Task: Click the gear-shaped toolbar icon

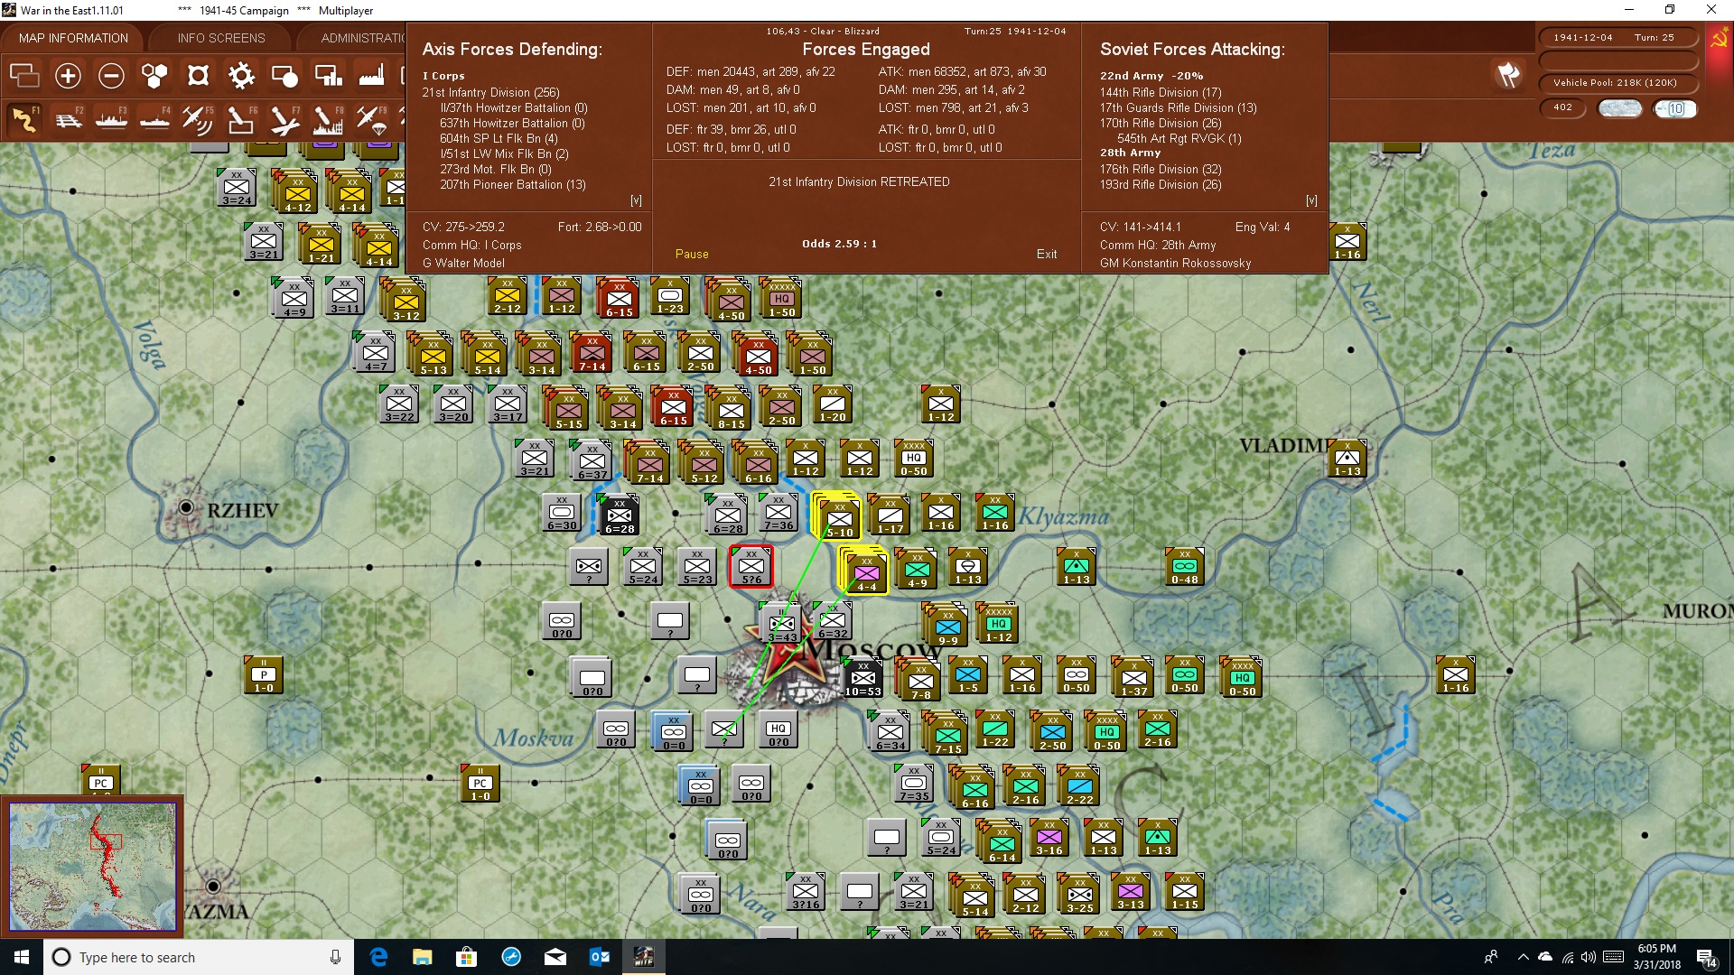Action: tap(241, 76)
